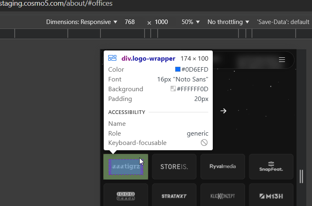Click the ACCESSIBILITY section heading
Viewport: 312px width, 206px height.
127,112
